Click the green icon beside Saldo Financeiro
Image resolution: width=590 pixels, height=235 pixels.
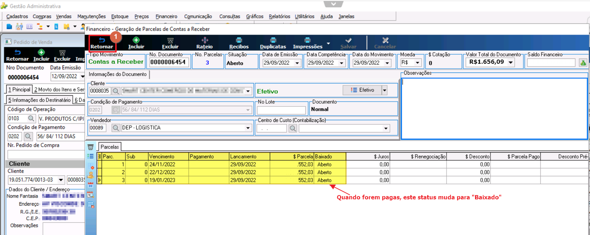coord(583,63)
